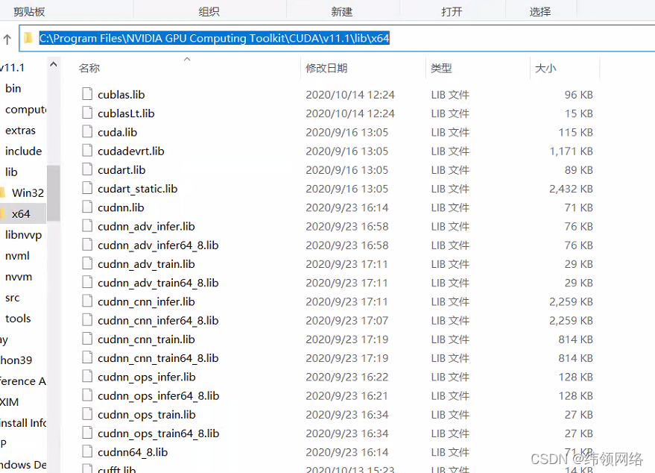Open the 打开 ribbon group label
The height and width of the screenshot is (473, 655).
[x=452, y=12]
